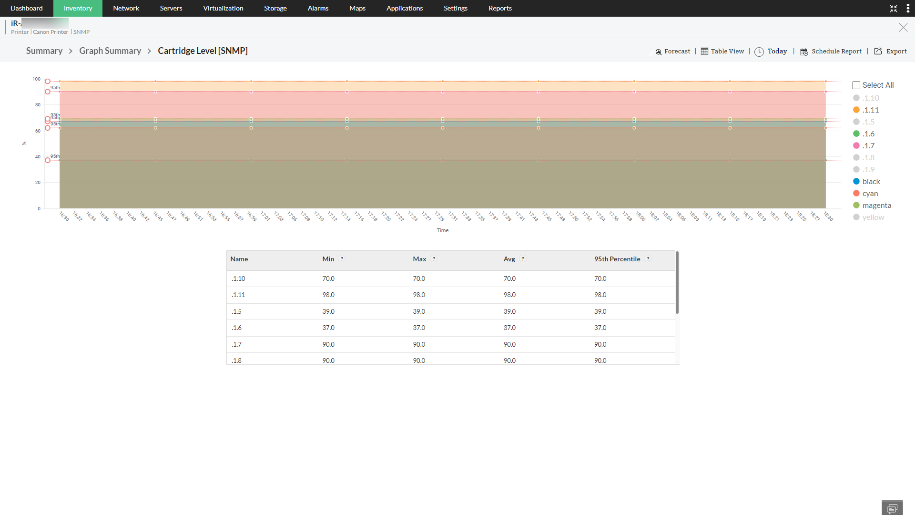
Task: Switch to the Alarms tab
Action: pyautogui.click(x=318, y=8)
